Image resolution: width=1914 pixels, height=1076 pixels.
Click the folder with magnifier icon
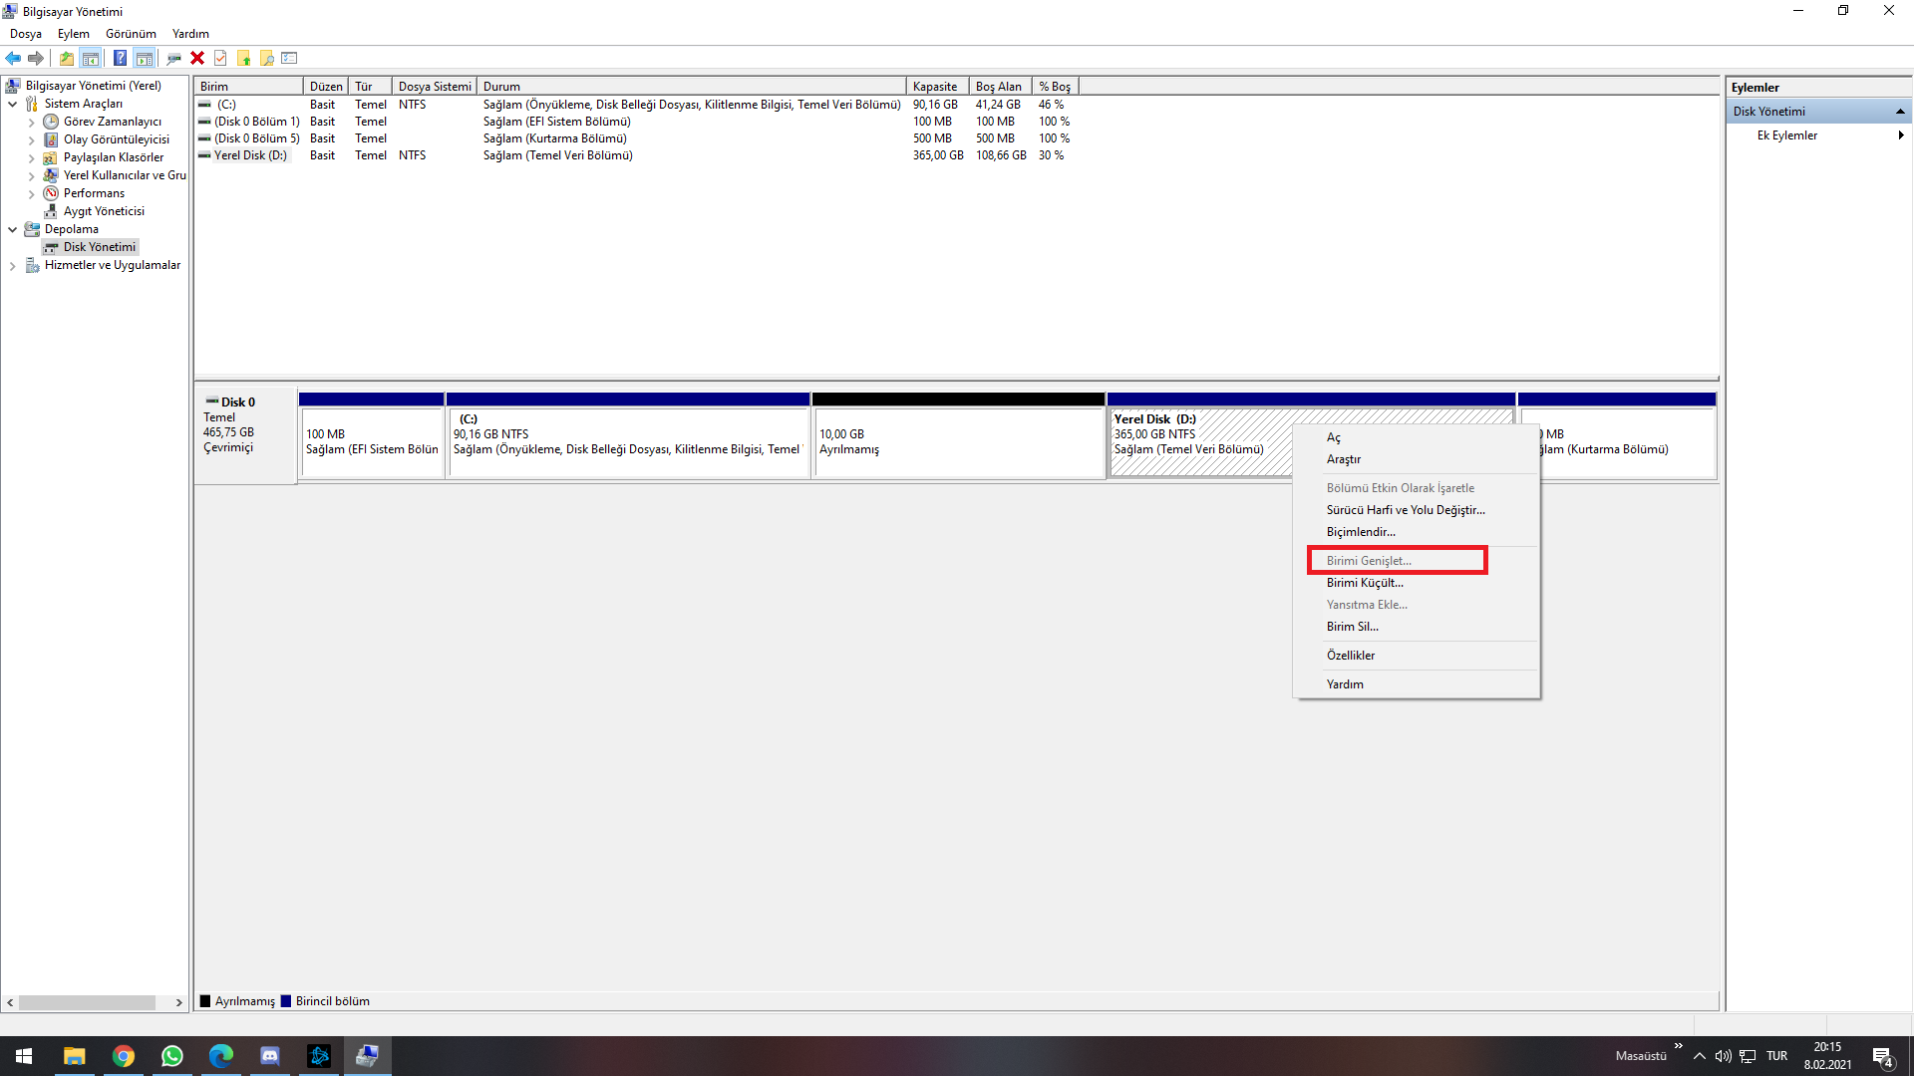(267, 58)
